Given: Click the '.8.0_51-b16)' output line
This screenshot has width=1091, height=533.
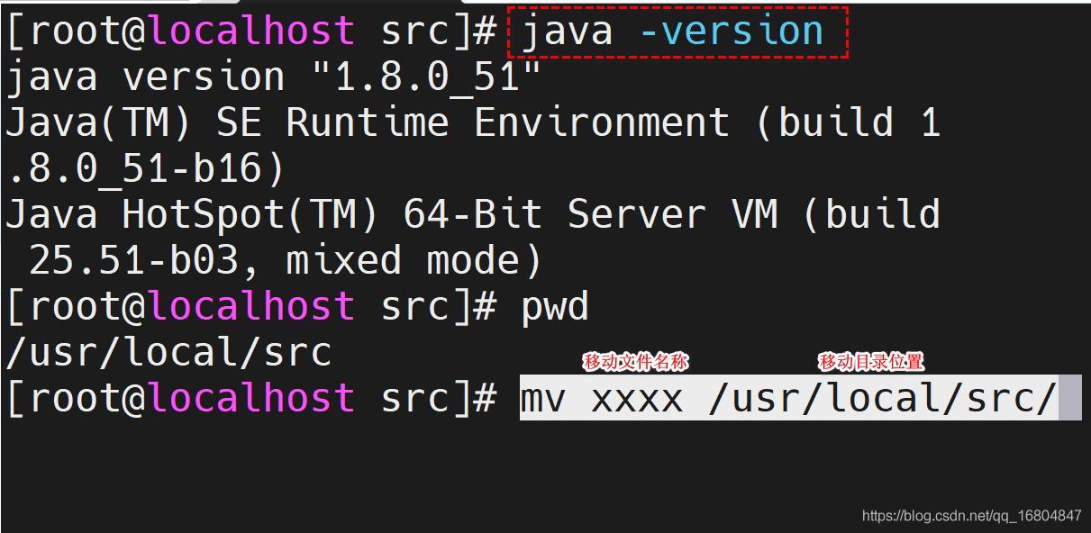Looking at the screenshot, I should pos(145,169).
